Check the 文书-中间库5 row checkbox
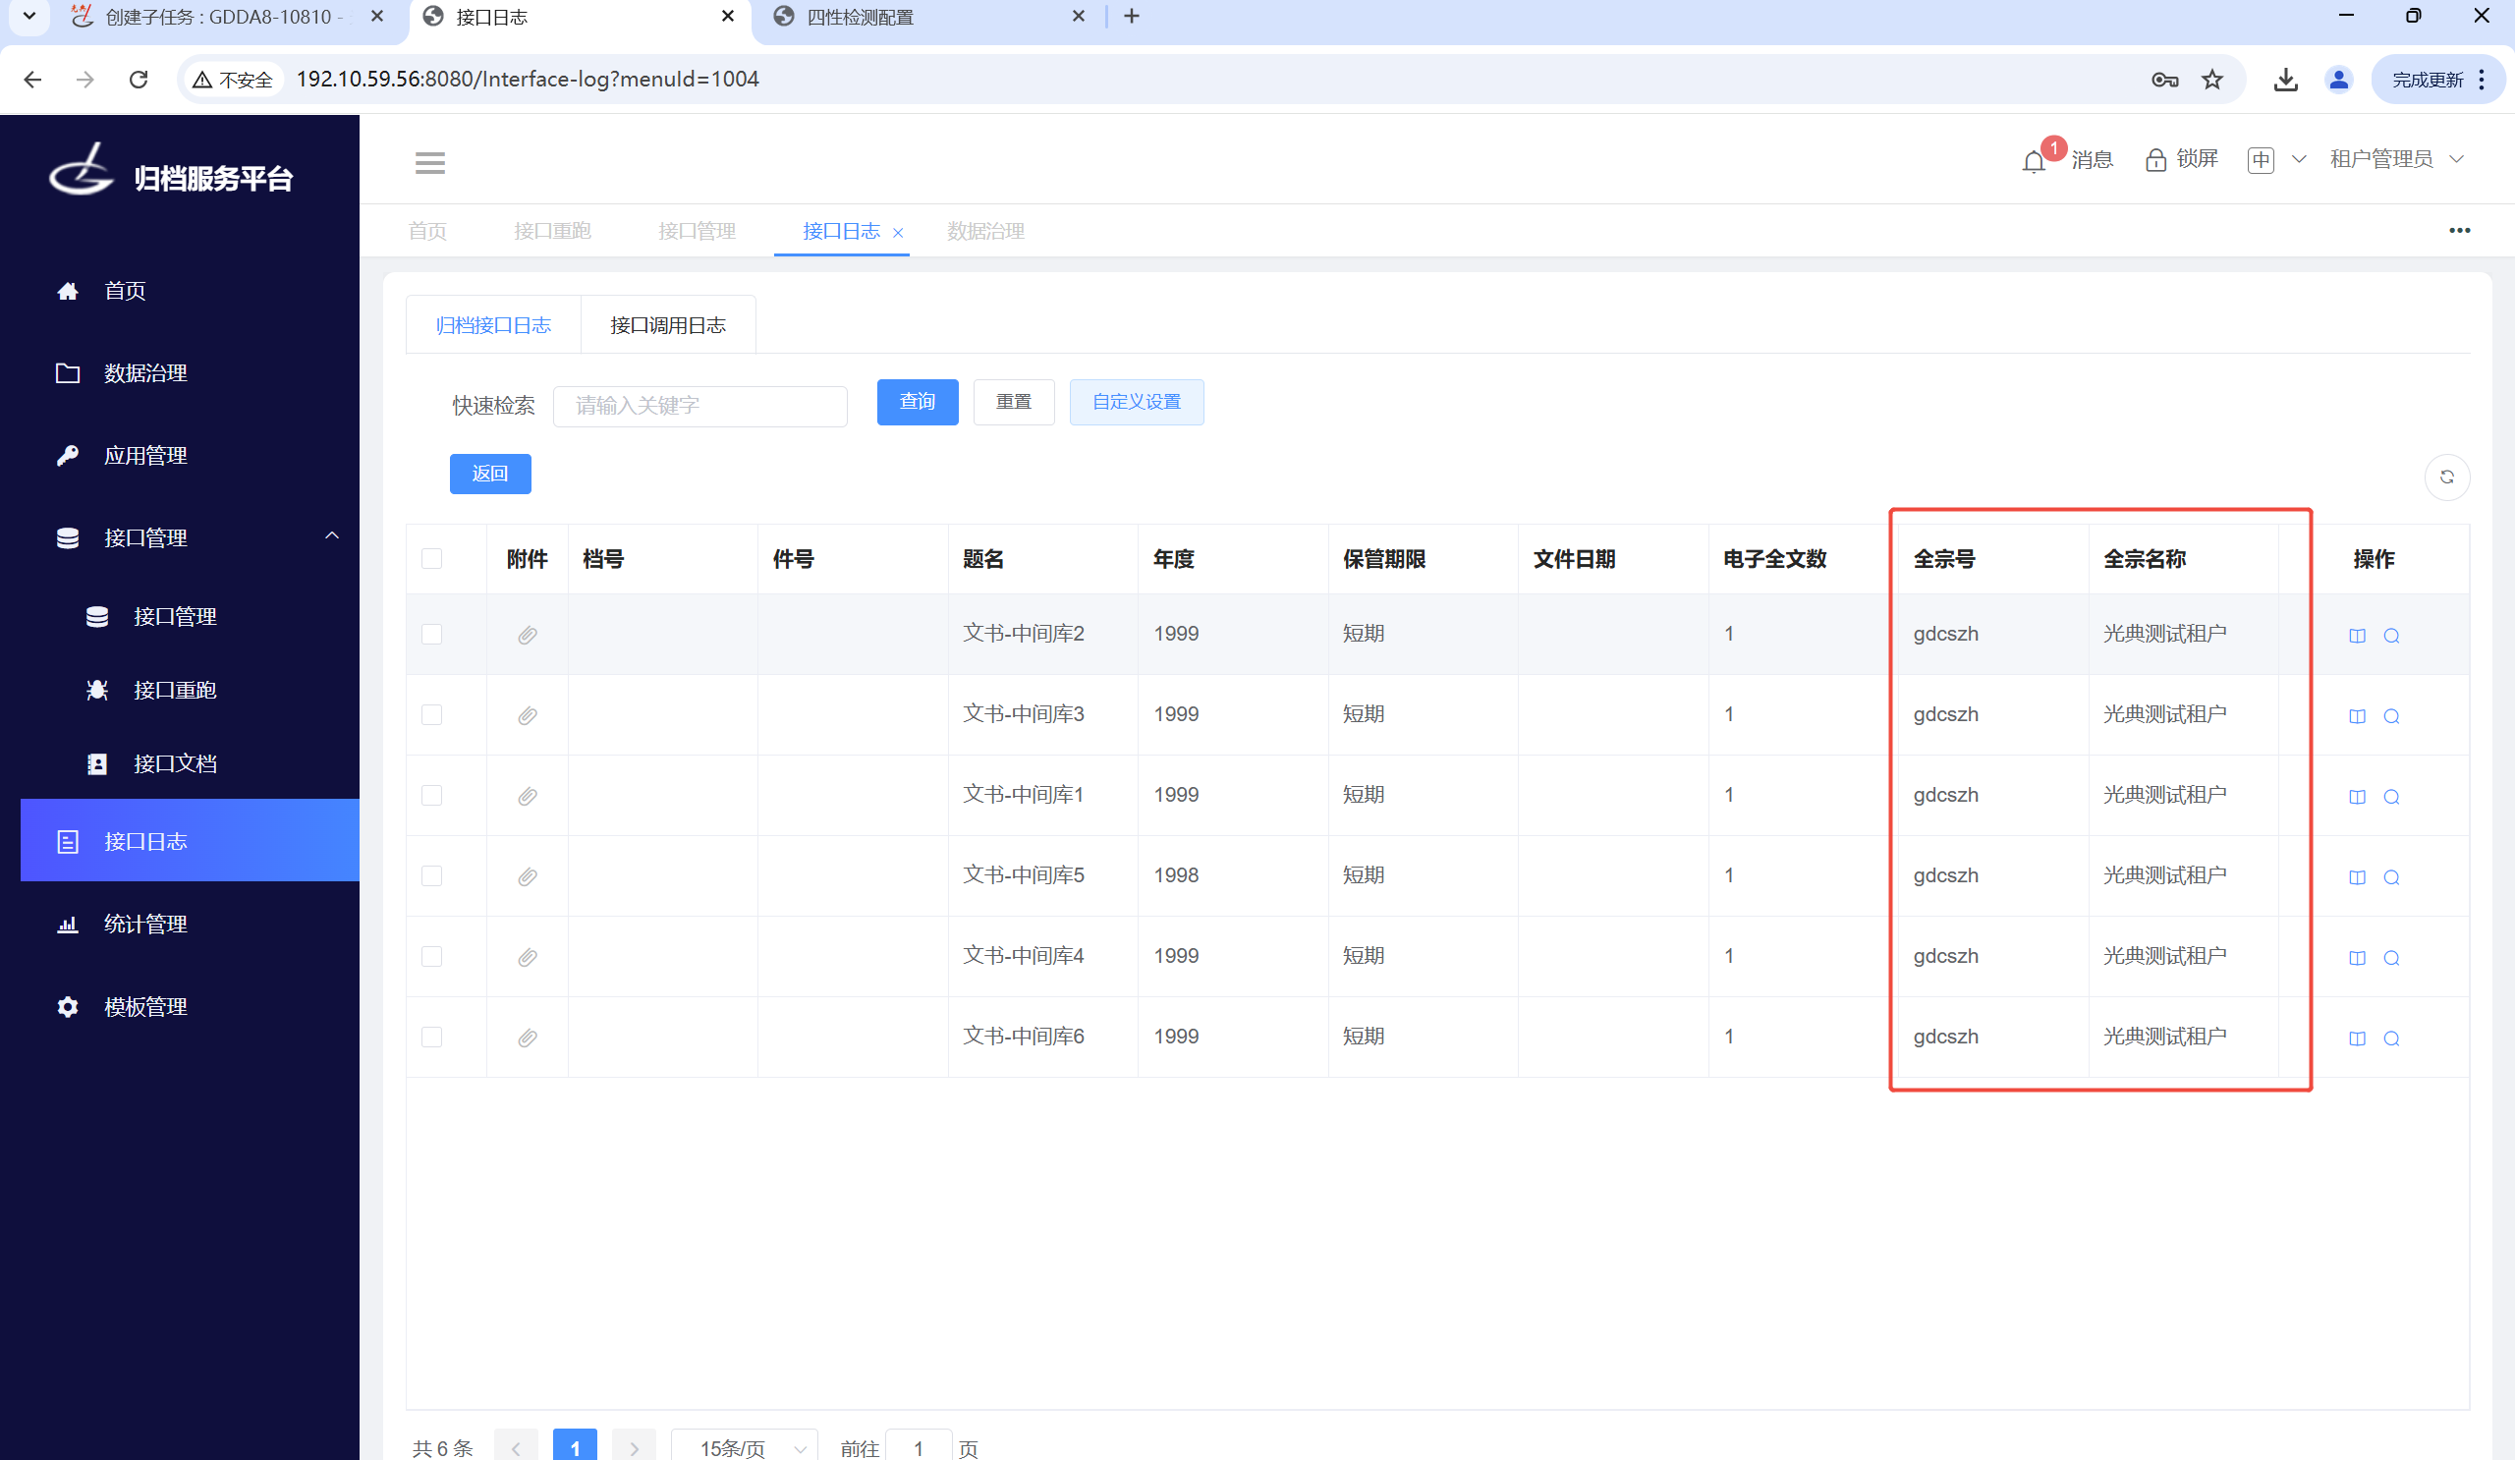Screen dimensions: 2515x1460 (x=431, y=876)
